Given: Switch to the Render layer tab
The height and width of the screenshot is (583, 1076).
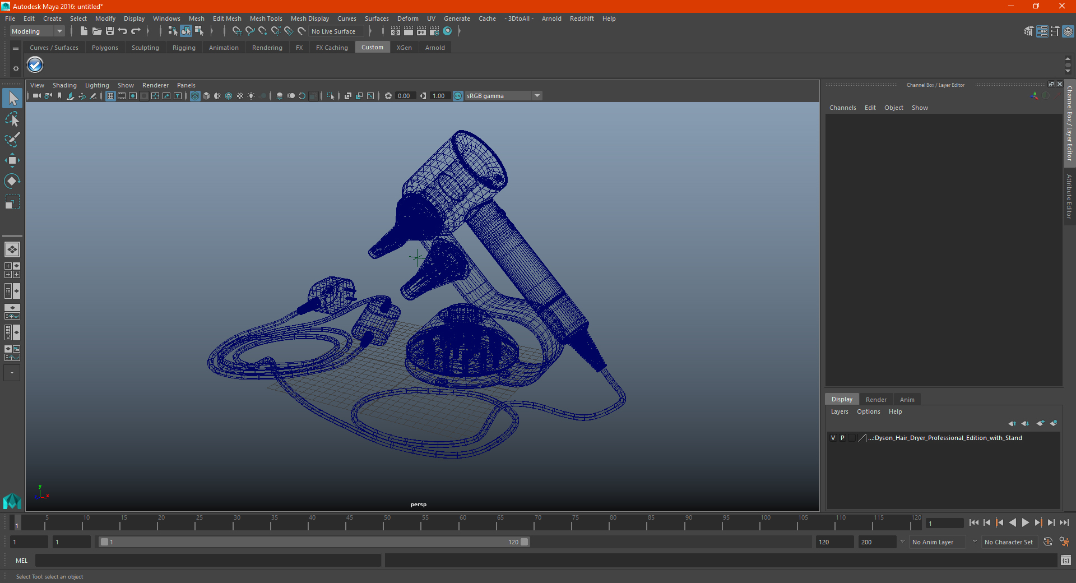Looking at the screenshot, I should [x=876, y=400].
